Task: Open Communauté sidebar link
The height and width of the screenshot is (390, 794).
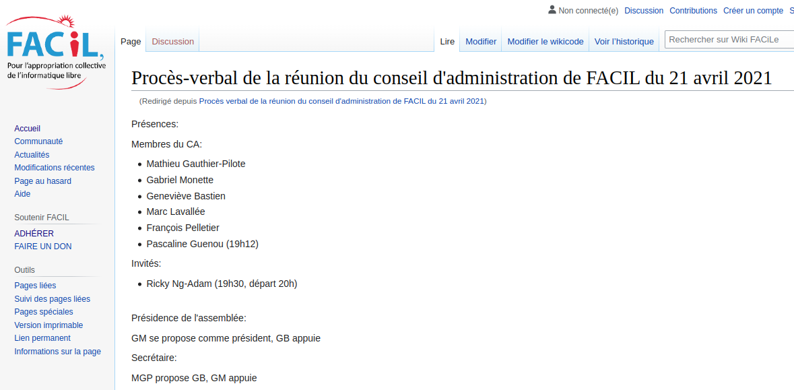Action: click(38, 142)
